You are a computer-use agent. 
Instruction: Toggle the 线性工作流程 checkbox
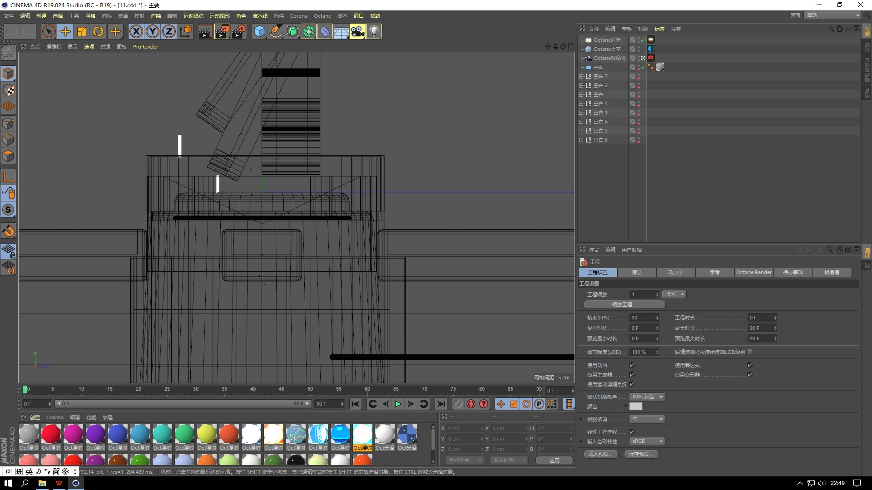pyautogui.click(x=632, y=431)
